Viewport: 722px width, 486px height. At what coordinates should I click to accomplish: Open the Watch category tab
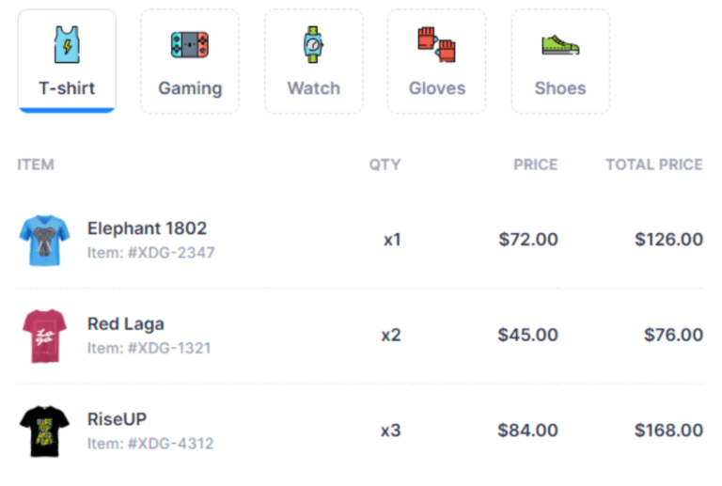[313, 88]
